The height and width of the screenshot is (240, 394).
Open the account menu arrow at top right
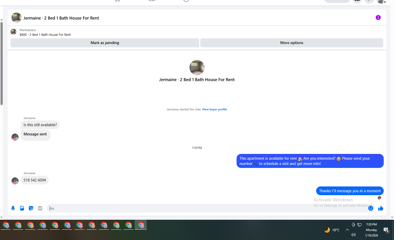pos(385,2)
